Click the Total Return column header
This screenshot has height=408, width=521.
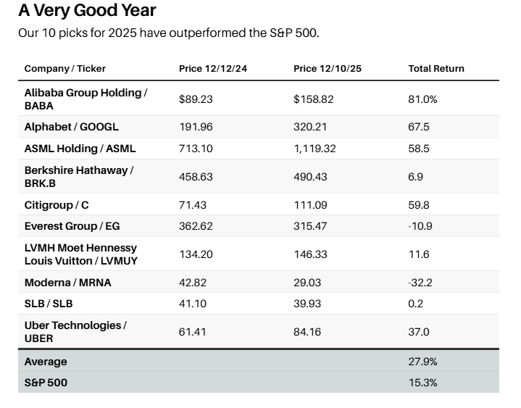coord(436,69)
